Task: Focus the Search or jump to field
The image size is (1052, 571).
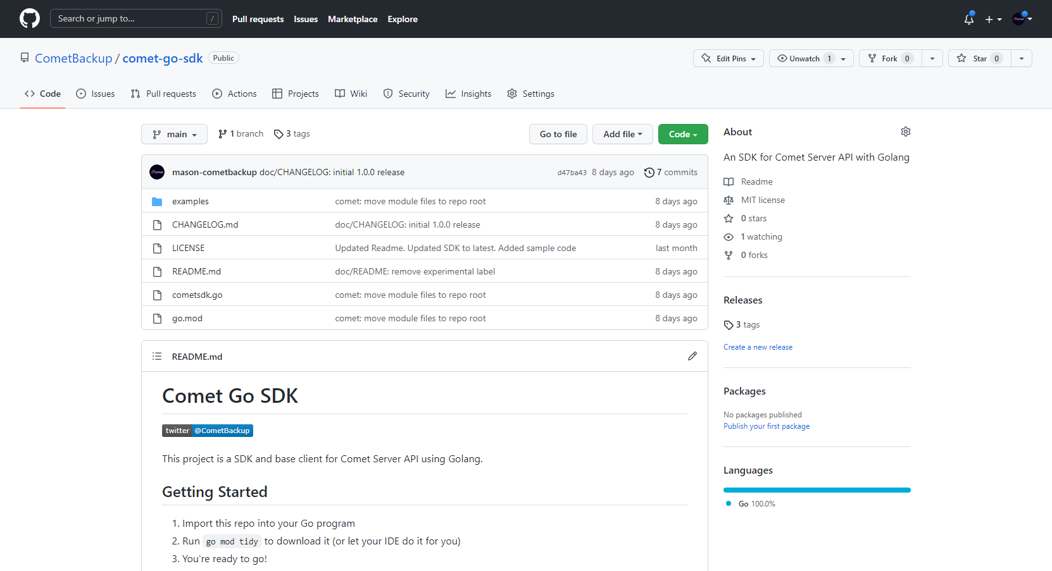Action: coord(130,18)
